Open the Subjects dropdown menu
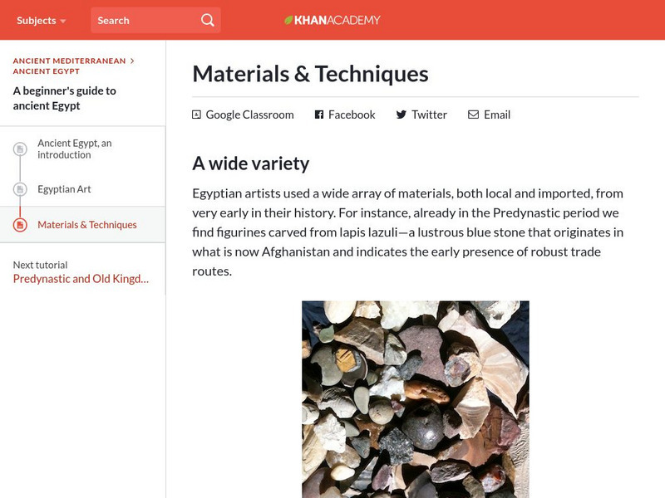Screen dimensions: 665x498 pos(41,20)
